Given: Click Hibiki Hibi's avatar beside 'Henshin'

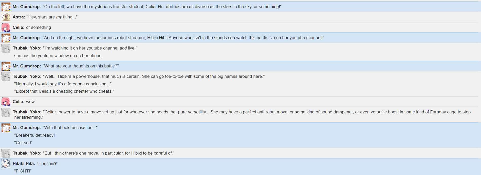Looking at the screenshot, I should click(x=6, y=164).
